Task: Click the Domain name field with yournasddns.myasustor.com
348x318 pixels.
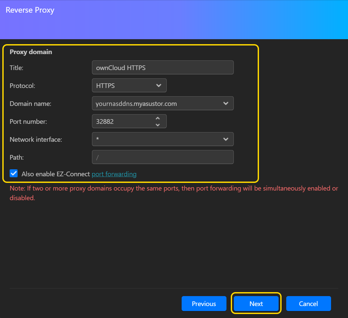Action: pyautogui.click(x=156, y=103)
